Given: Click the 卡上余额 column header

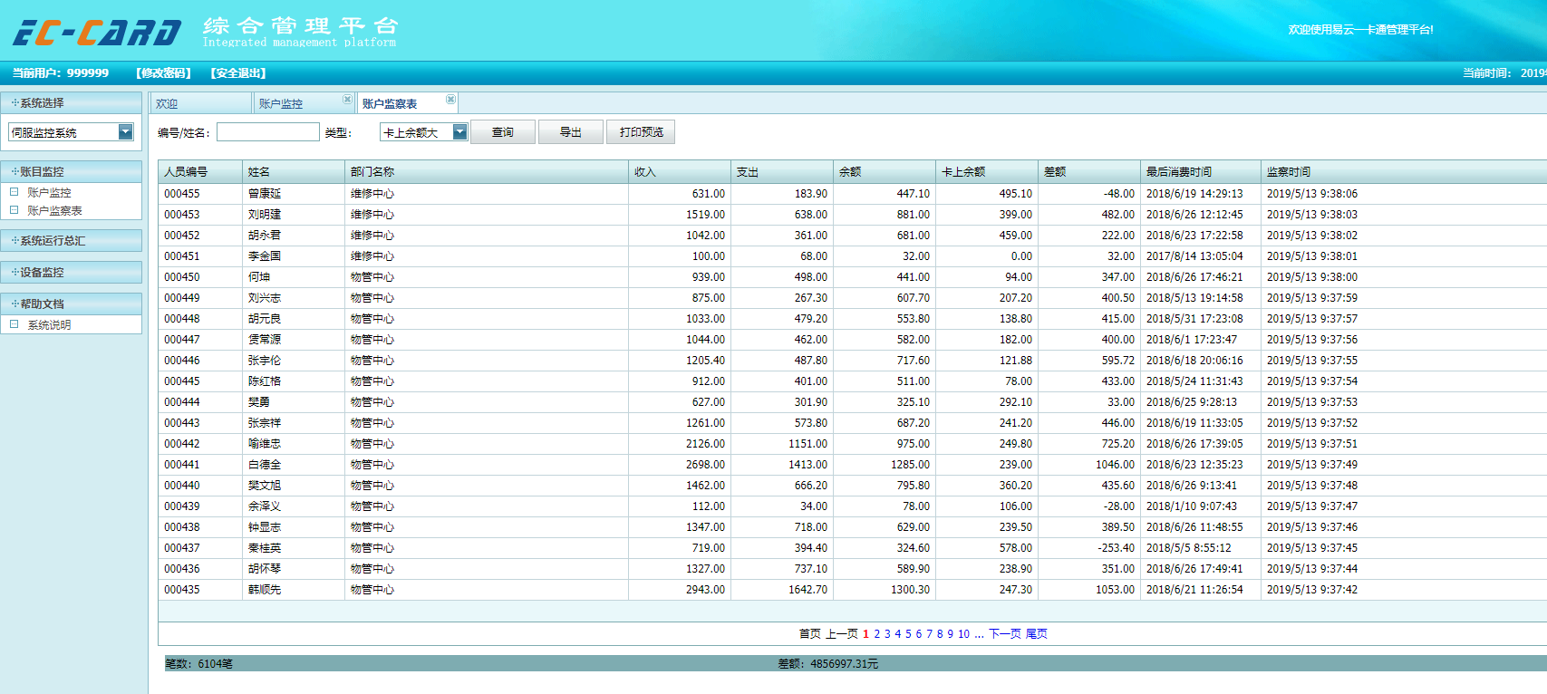Looking at the screenshot, I should pyautogui.click(x=987, y=172).
